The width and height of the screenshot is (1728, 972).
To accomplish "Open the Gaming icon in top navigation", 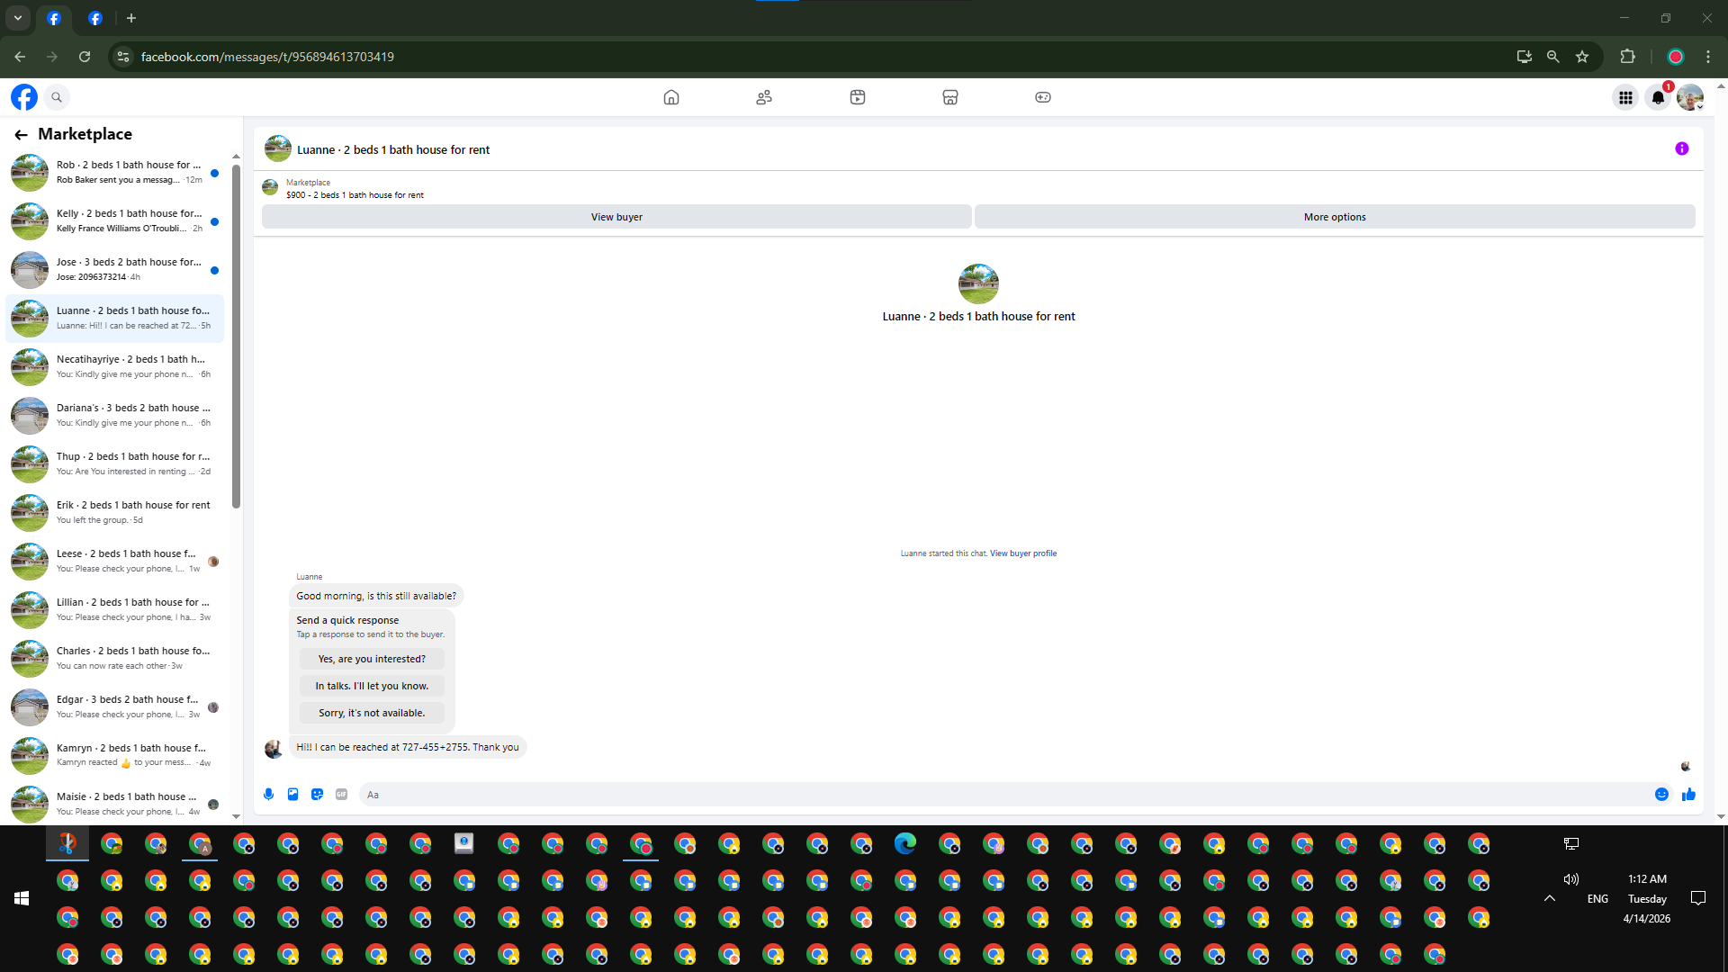I will tap(1042, 97).
